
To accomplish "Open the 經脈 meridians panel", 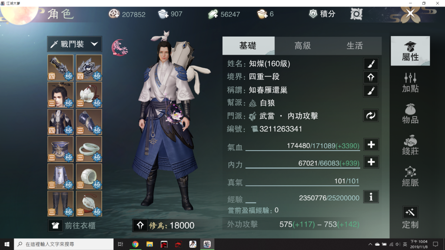I will click(410, 176).
